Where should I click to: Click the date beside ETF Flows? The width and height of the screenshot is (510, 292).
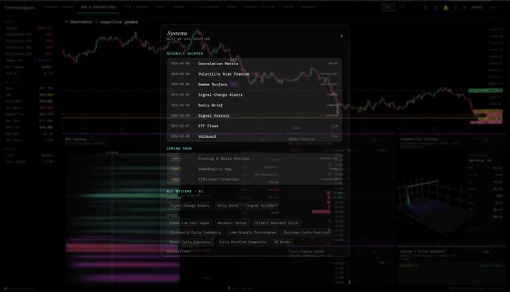[x=180, y=126]
